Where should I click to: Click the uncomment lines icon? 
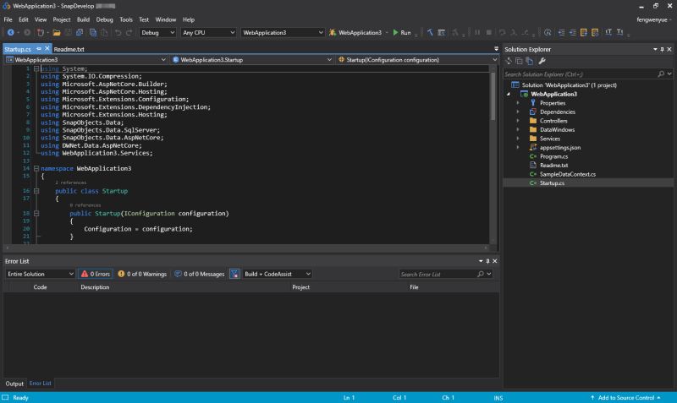(595, 32)
